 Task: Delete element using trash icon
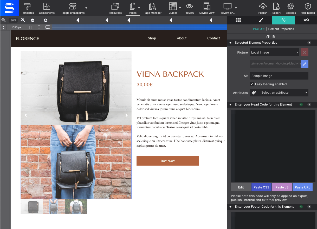click(x=274, y=37)
